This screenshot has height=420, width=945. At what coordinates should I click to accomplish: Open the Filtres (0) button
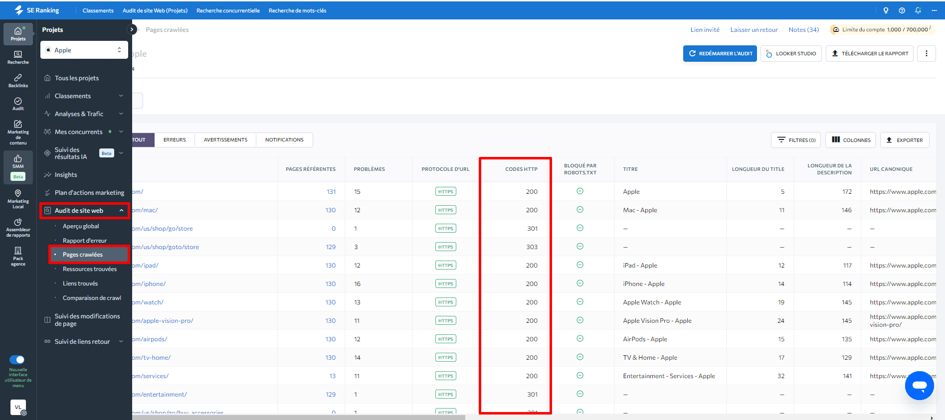click(x=796, y=140)
